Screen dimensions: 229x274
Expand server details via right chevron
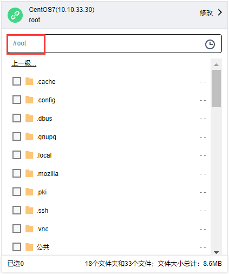pos(220,12)
